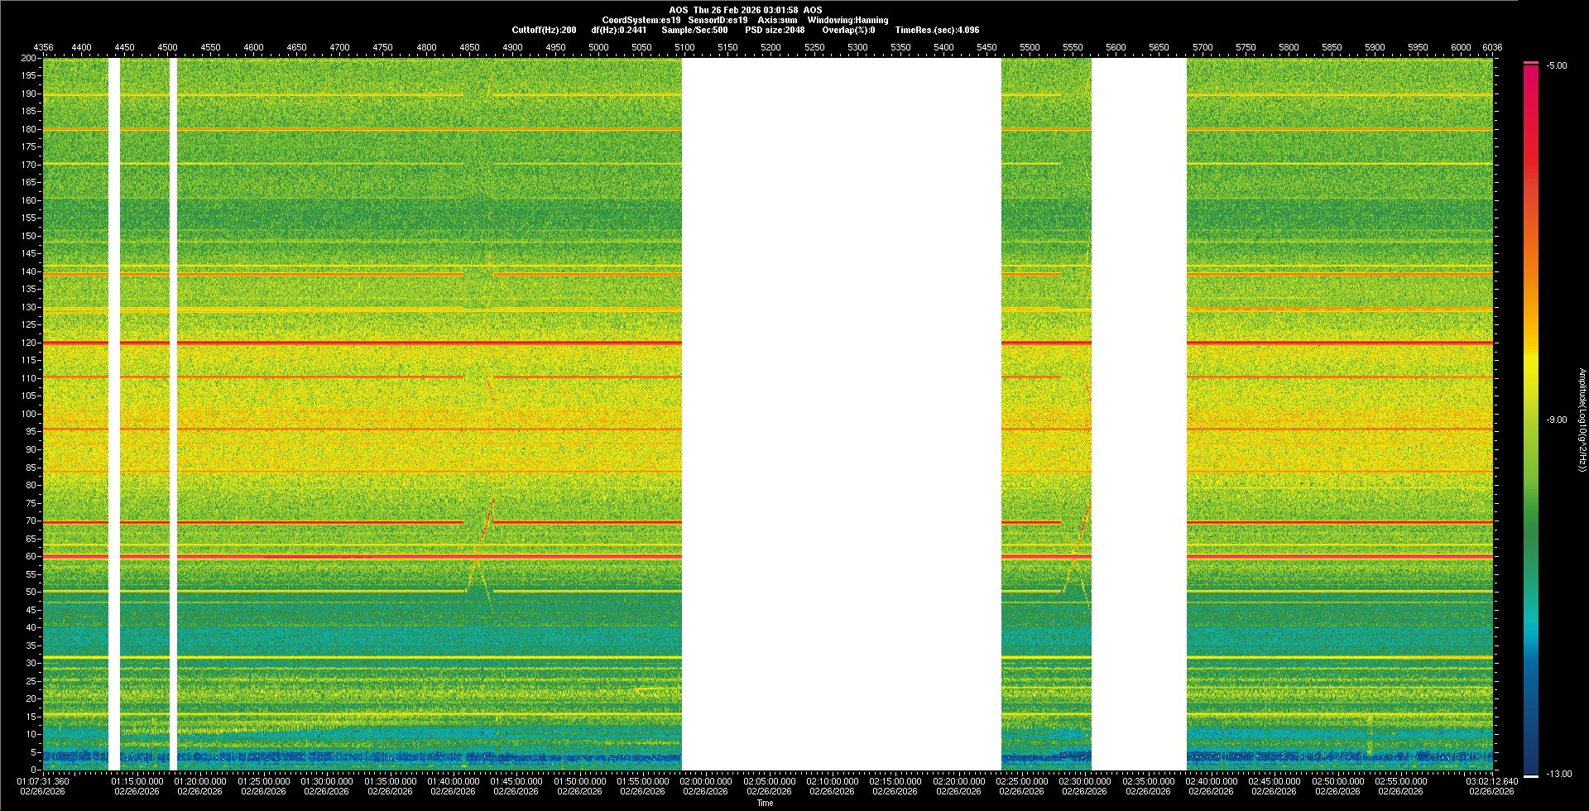Image resolution: width=1589 pixels, height=811 pixels.
Task: Click the Windowing:Hanning header text
Action: tap(847, 20)
